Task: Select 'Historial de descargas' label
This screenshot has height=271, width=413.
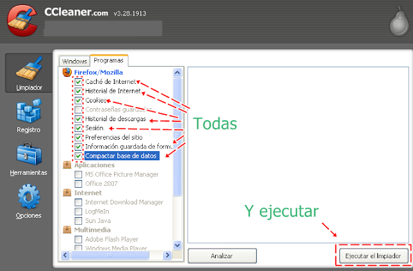Action: click(x=115, y=119)
